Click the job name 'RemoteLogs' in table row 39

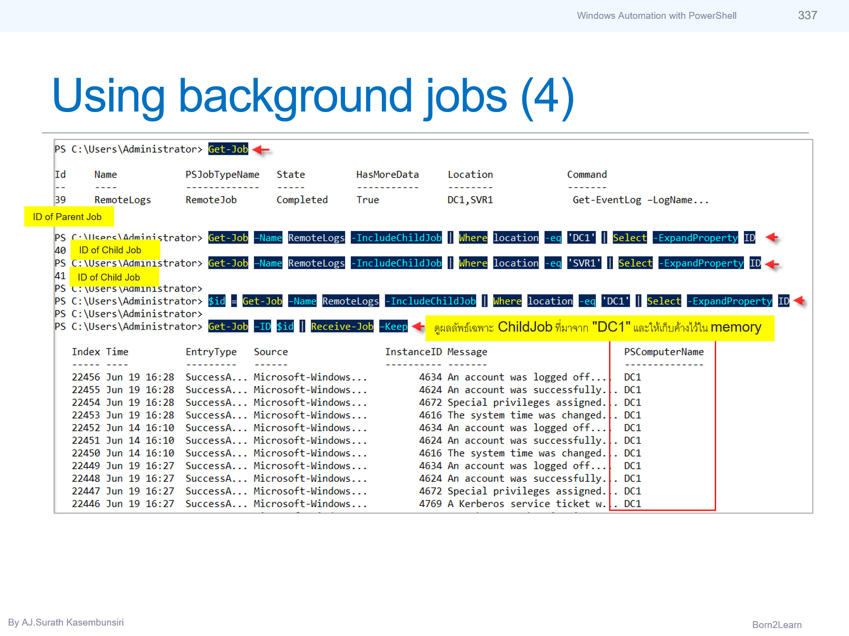[122, 200]
